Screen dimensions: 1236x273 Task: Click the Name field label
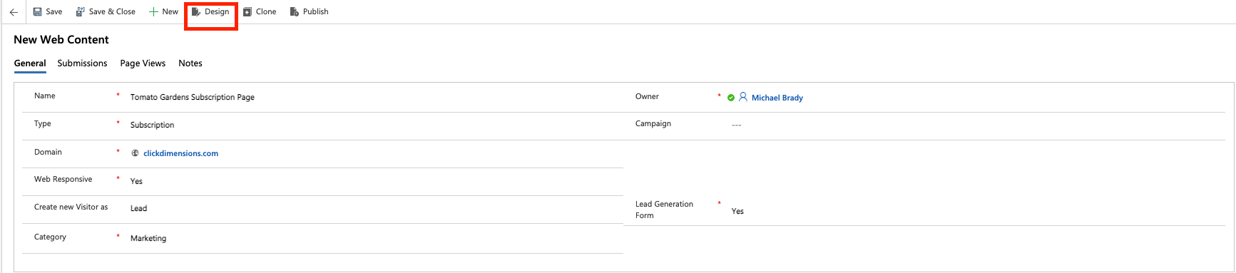44,96
